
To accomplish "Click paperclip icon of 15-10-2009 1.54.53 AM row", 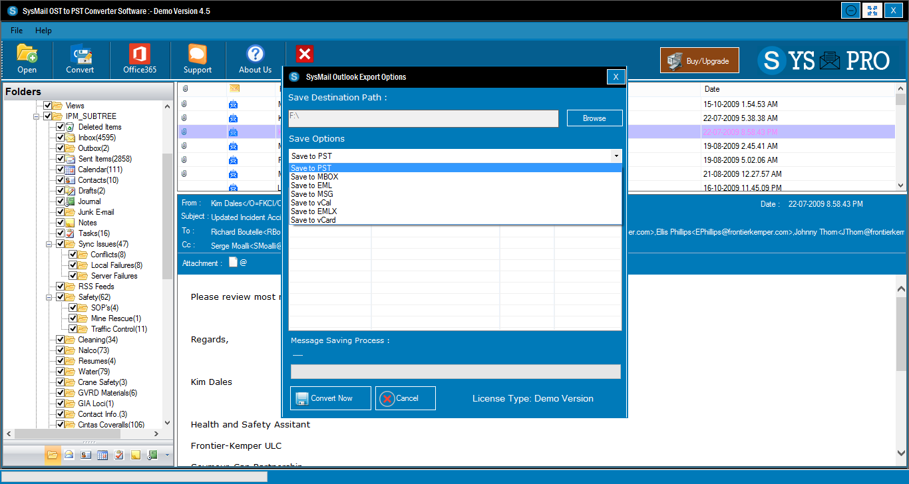I will pyautogui.click(x=184, y=104).
